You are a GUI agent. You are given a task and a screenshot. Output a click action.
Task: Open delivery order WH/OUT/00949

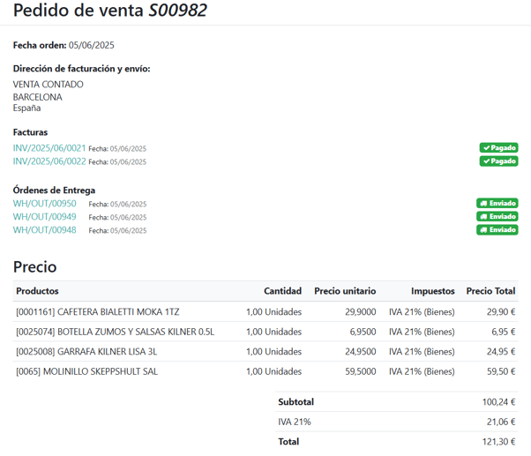point(44,217)
